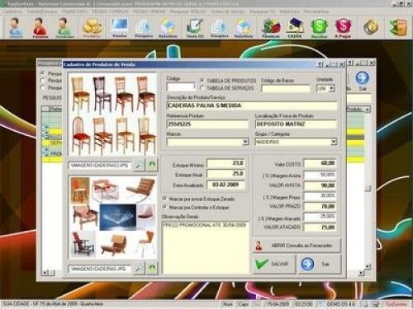Open the Fornecedores toolbar icon
Image resolution: width=413 pixels, height=309 pixels.
40,28
